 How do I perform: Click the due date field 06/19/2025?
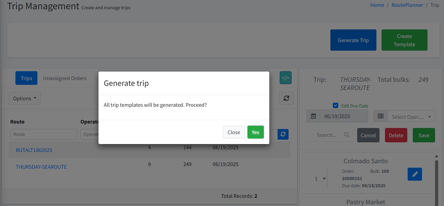point(343,116)
